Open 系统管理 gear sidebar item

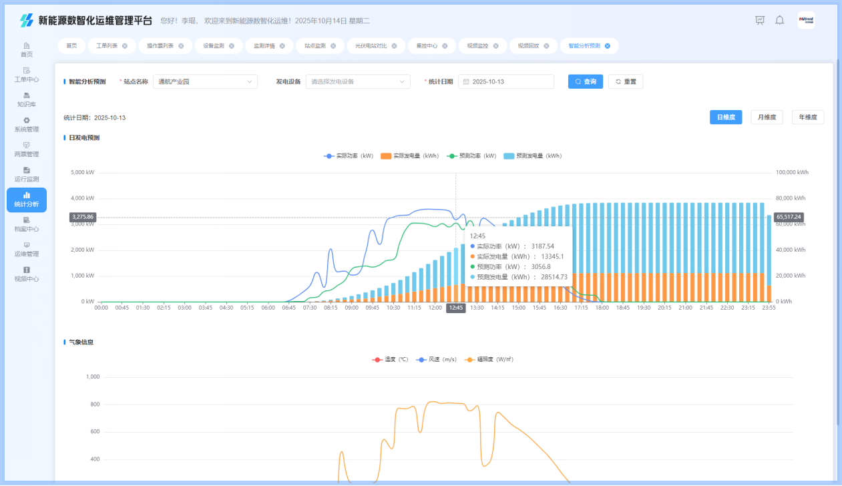(27, 124)
